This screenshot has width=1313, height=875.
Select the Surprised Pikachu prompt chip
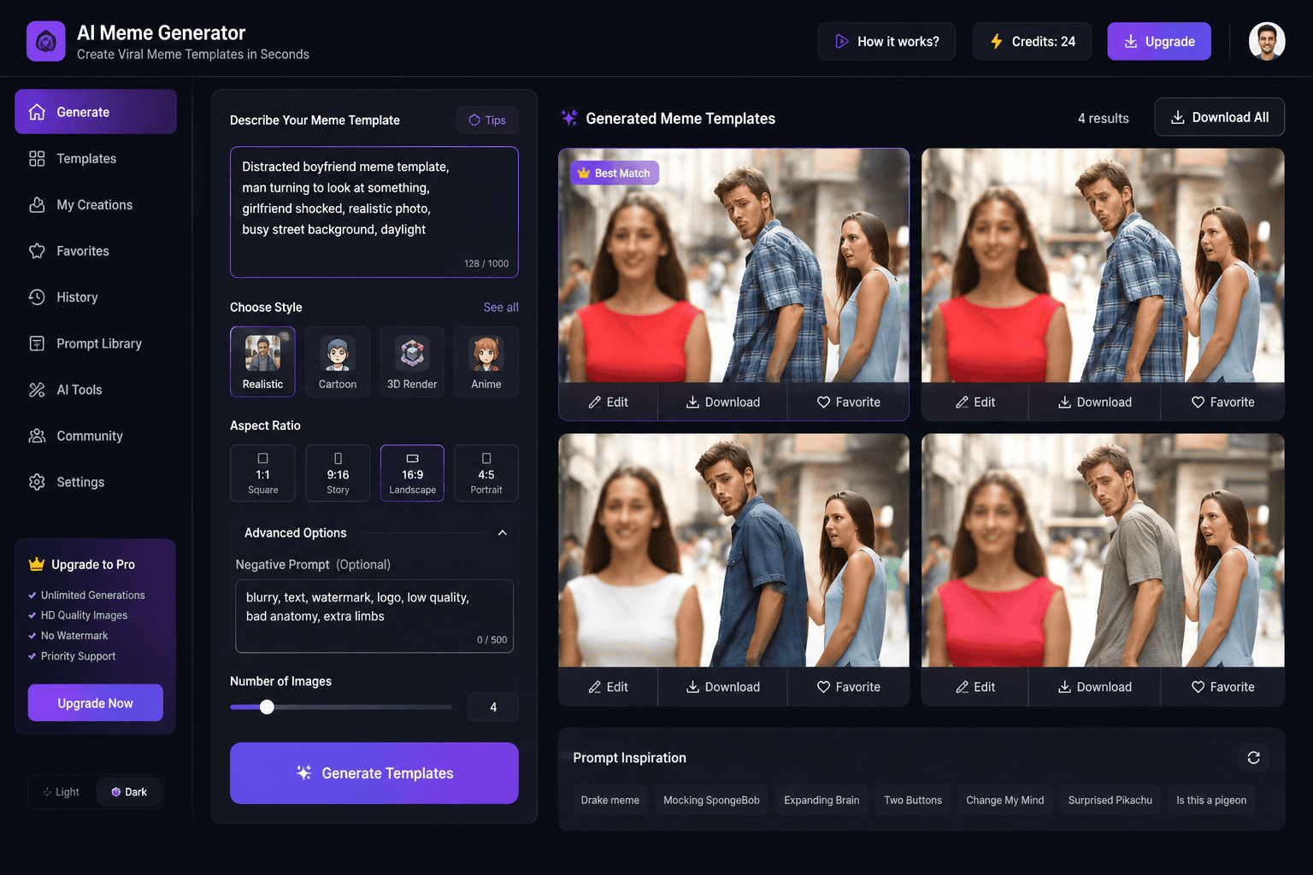click(1110, 801)
